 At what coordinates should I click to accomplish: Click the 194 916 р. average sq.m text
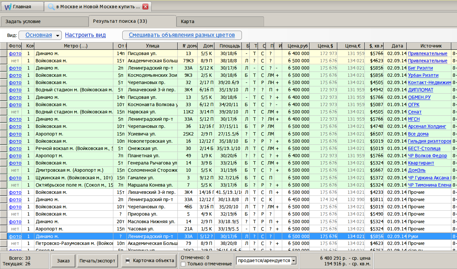(x=347, y=264)
